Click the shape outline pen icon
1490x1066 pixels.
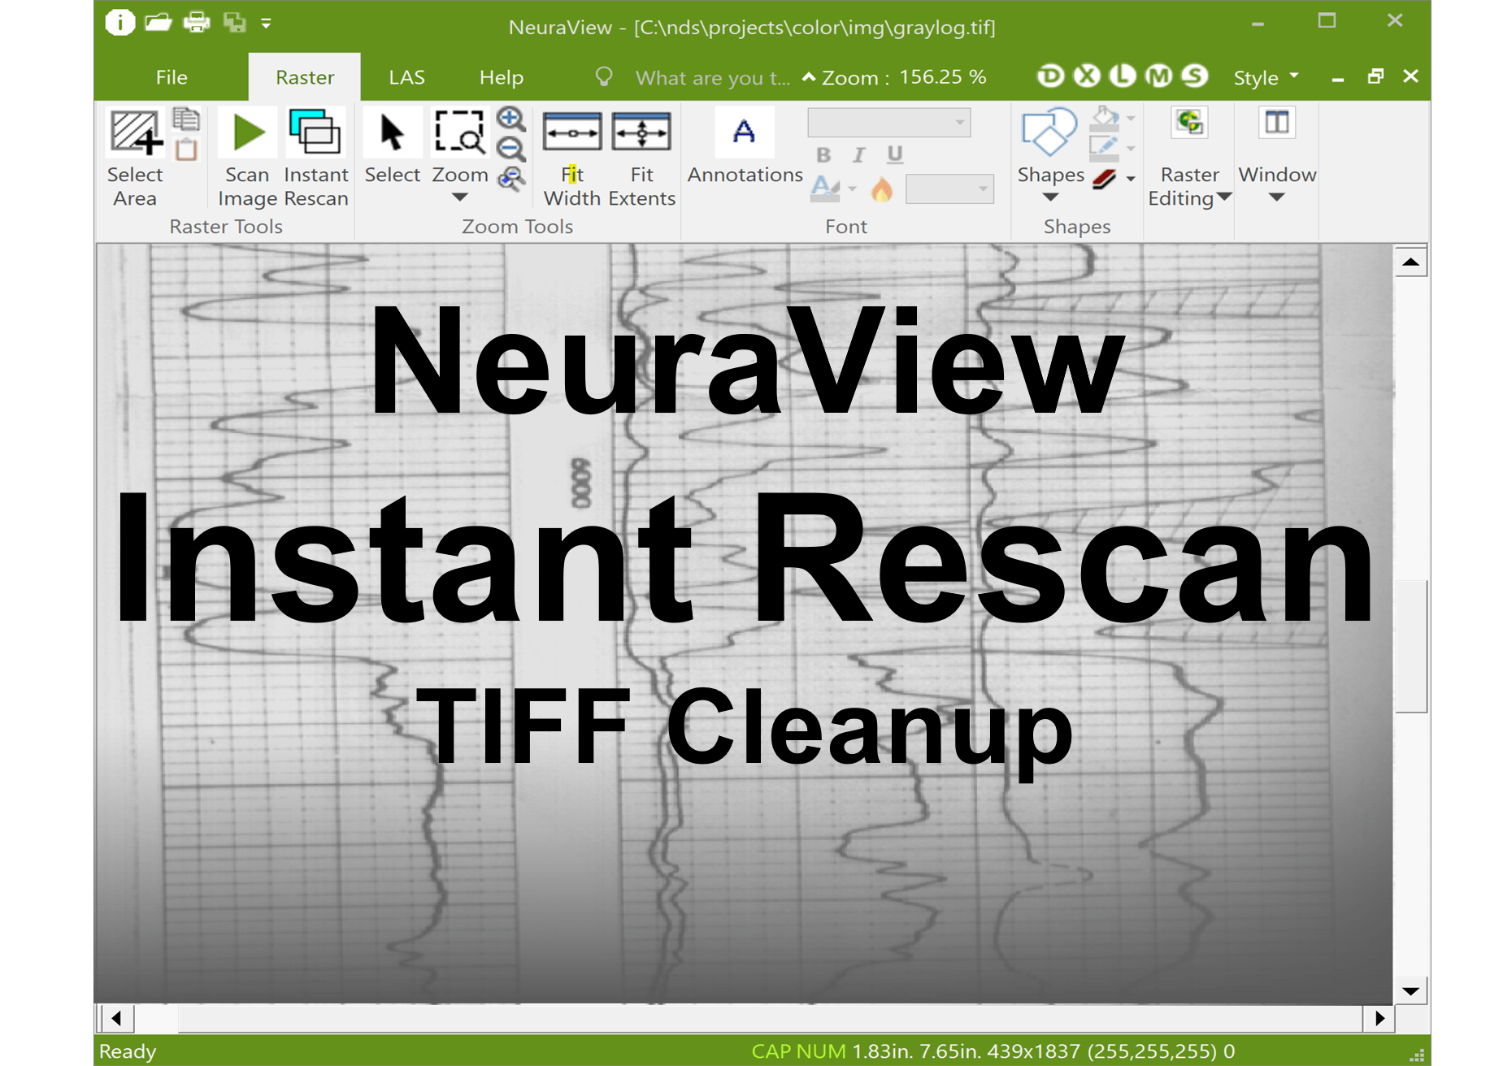pos(1104,149)
